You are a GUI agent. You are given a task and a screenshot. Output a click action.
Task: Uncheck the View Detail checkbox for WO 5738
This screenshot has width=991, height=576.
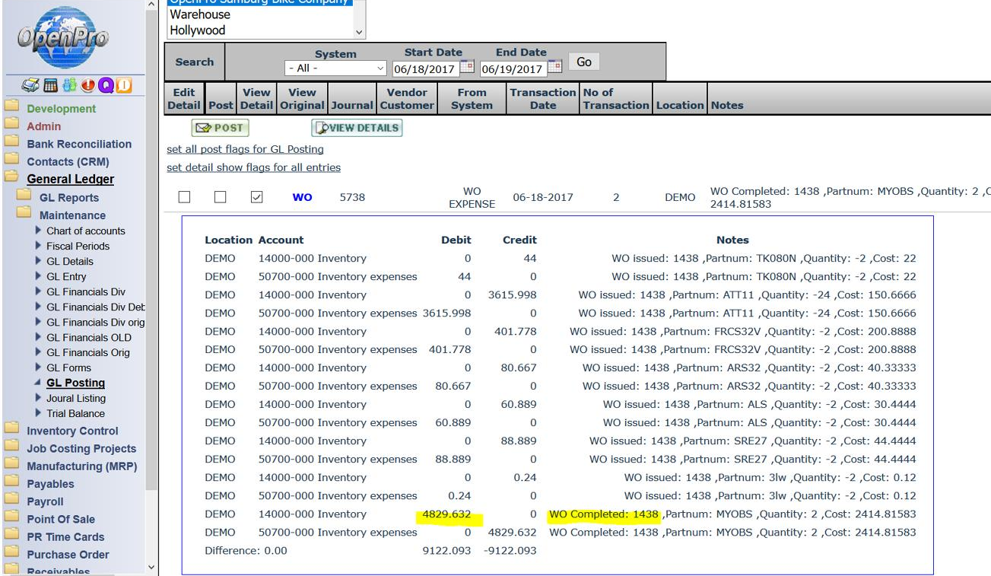point(257,197)
